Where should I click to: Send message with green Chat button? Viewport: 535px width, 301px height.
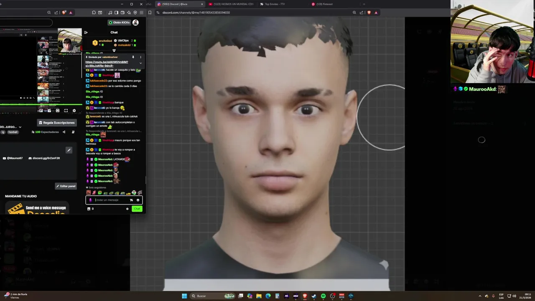click(137, 209)
